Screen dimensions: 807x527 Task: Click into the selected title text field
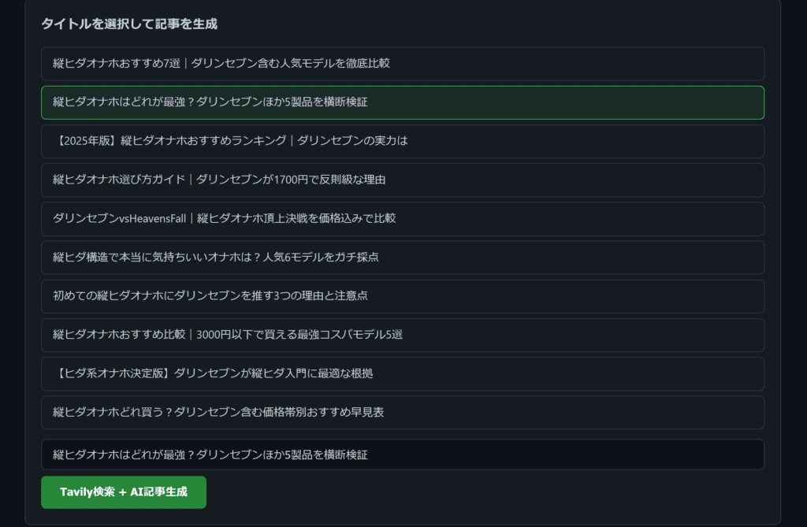tap(402, 455)
